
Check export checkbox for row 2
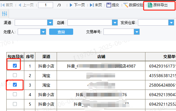coord(15,75)
